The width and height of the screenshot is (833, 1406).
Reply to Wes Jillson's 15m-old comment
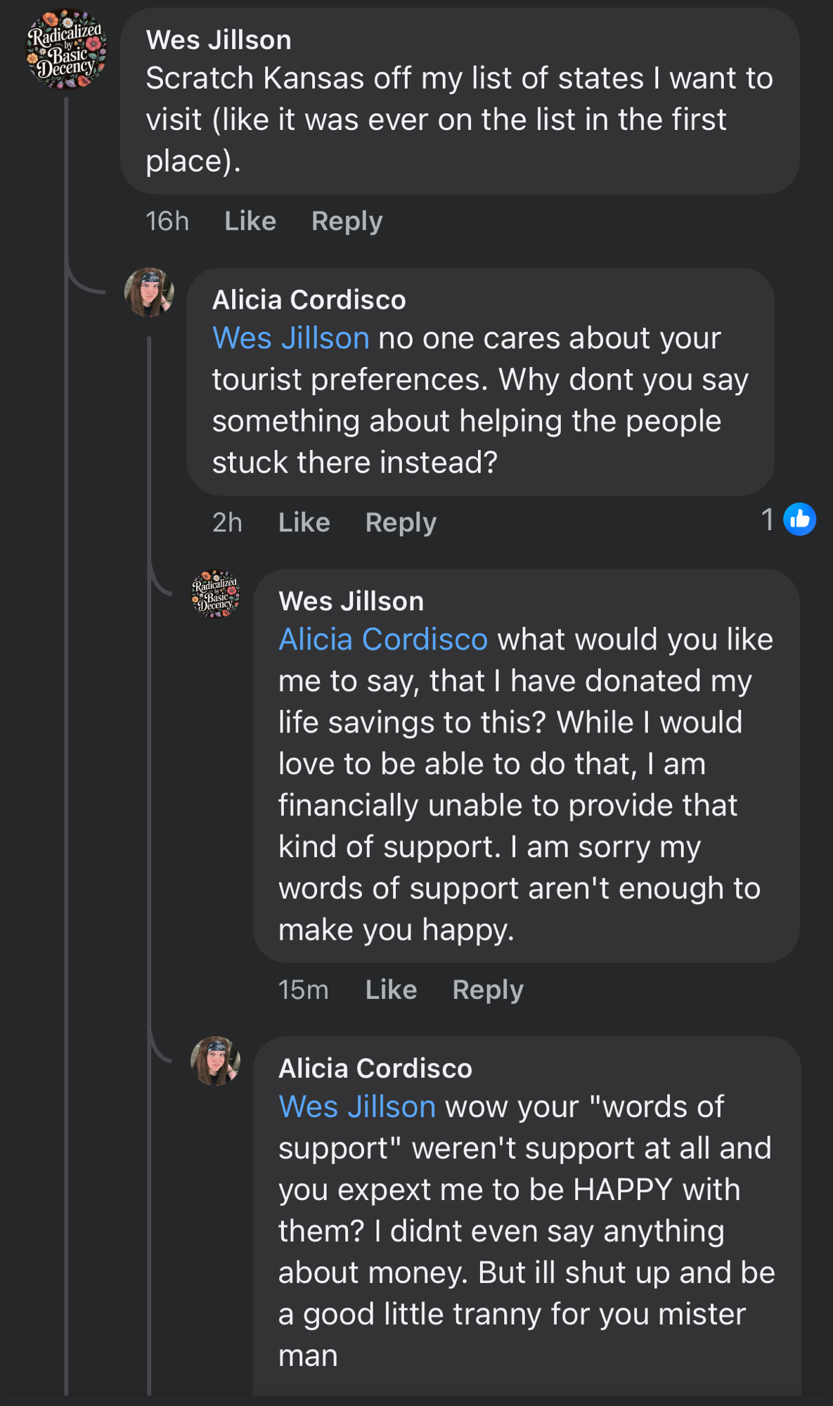[x=488, y=990]
